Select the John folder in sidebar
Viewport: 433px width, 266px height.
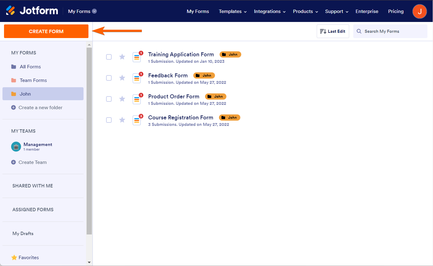[x=43, y=94]
